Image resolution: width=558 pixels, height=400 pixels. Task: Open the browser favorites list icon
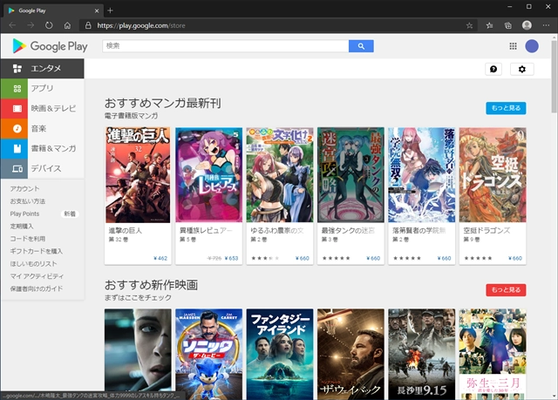tap(490, 25)
